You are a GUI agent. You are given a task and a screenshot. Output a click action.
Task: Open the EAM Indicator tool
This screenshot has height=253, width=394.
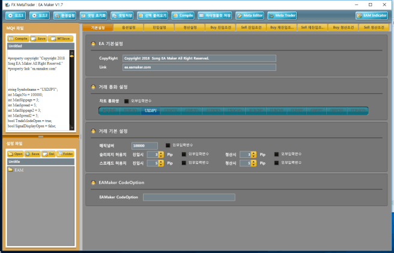(x=371, y=15)
